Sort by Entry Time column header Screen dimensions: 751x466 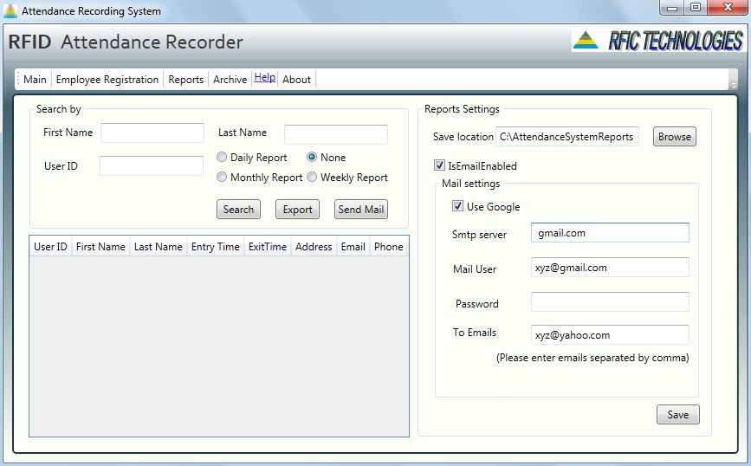(216, 247)
